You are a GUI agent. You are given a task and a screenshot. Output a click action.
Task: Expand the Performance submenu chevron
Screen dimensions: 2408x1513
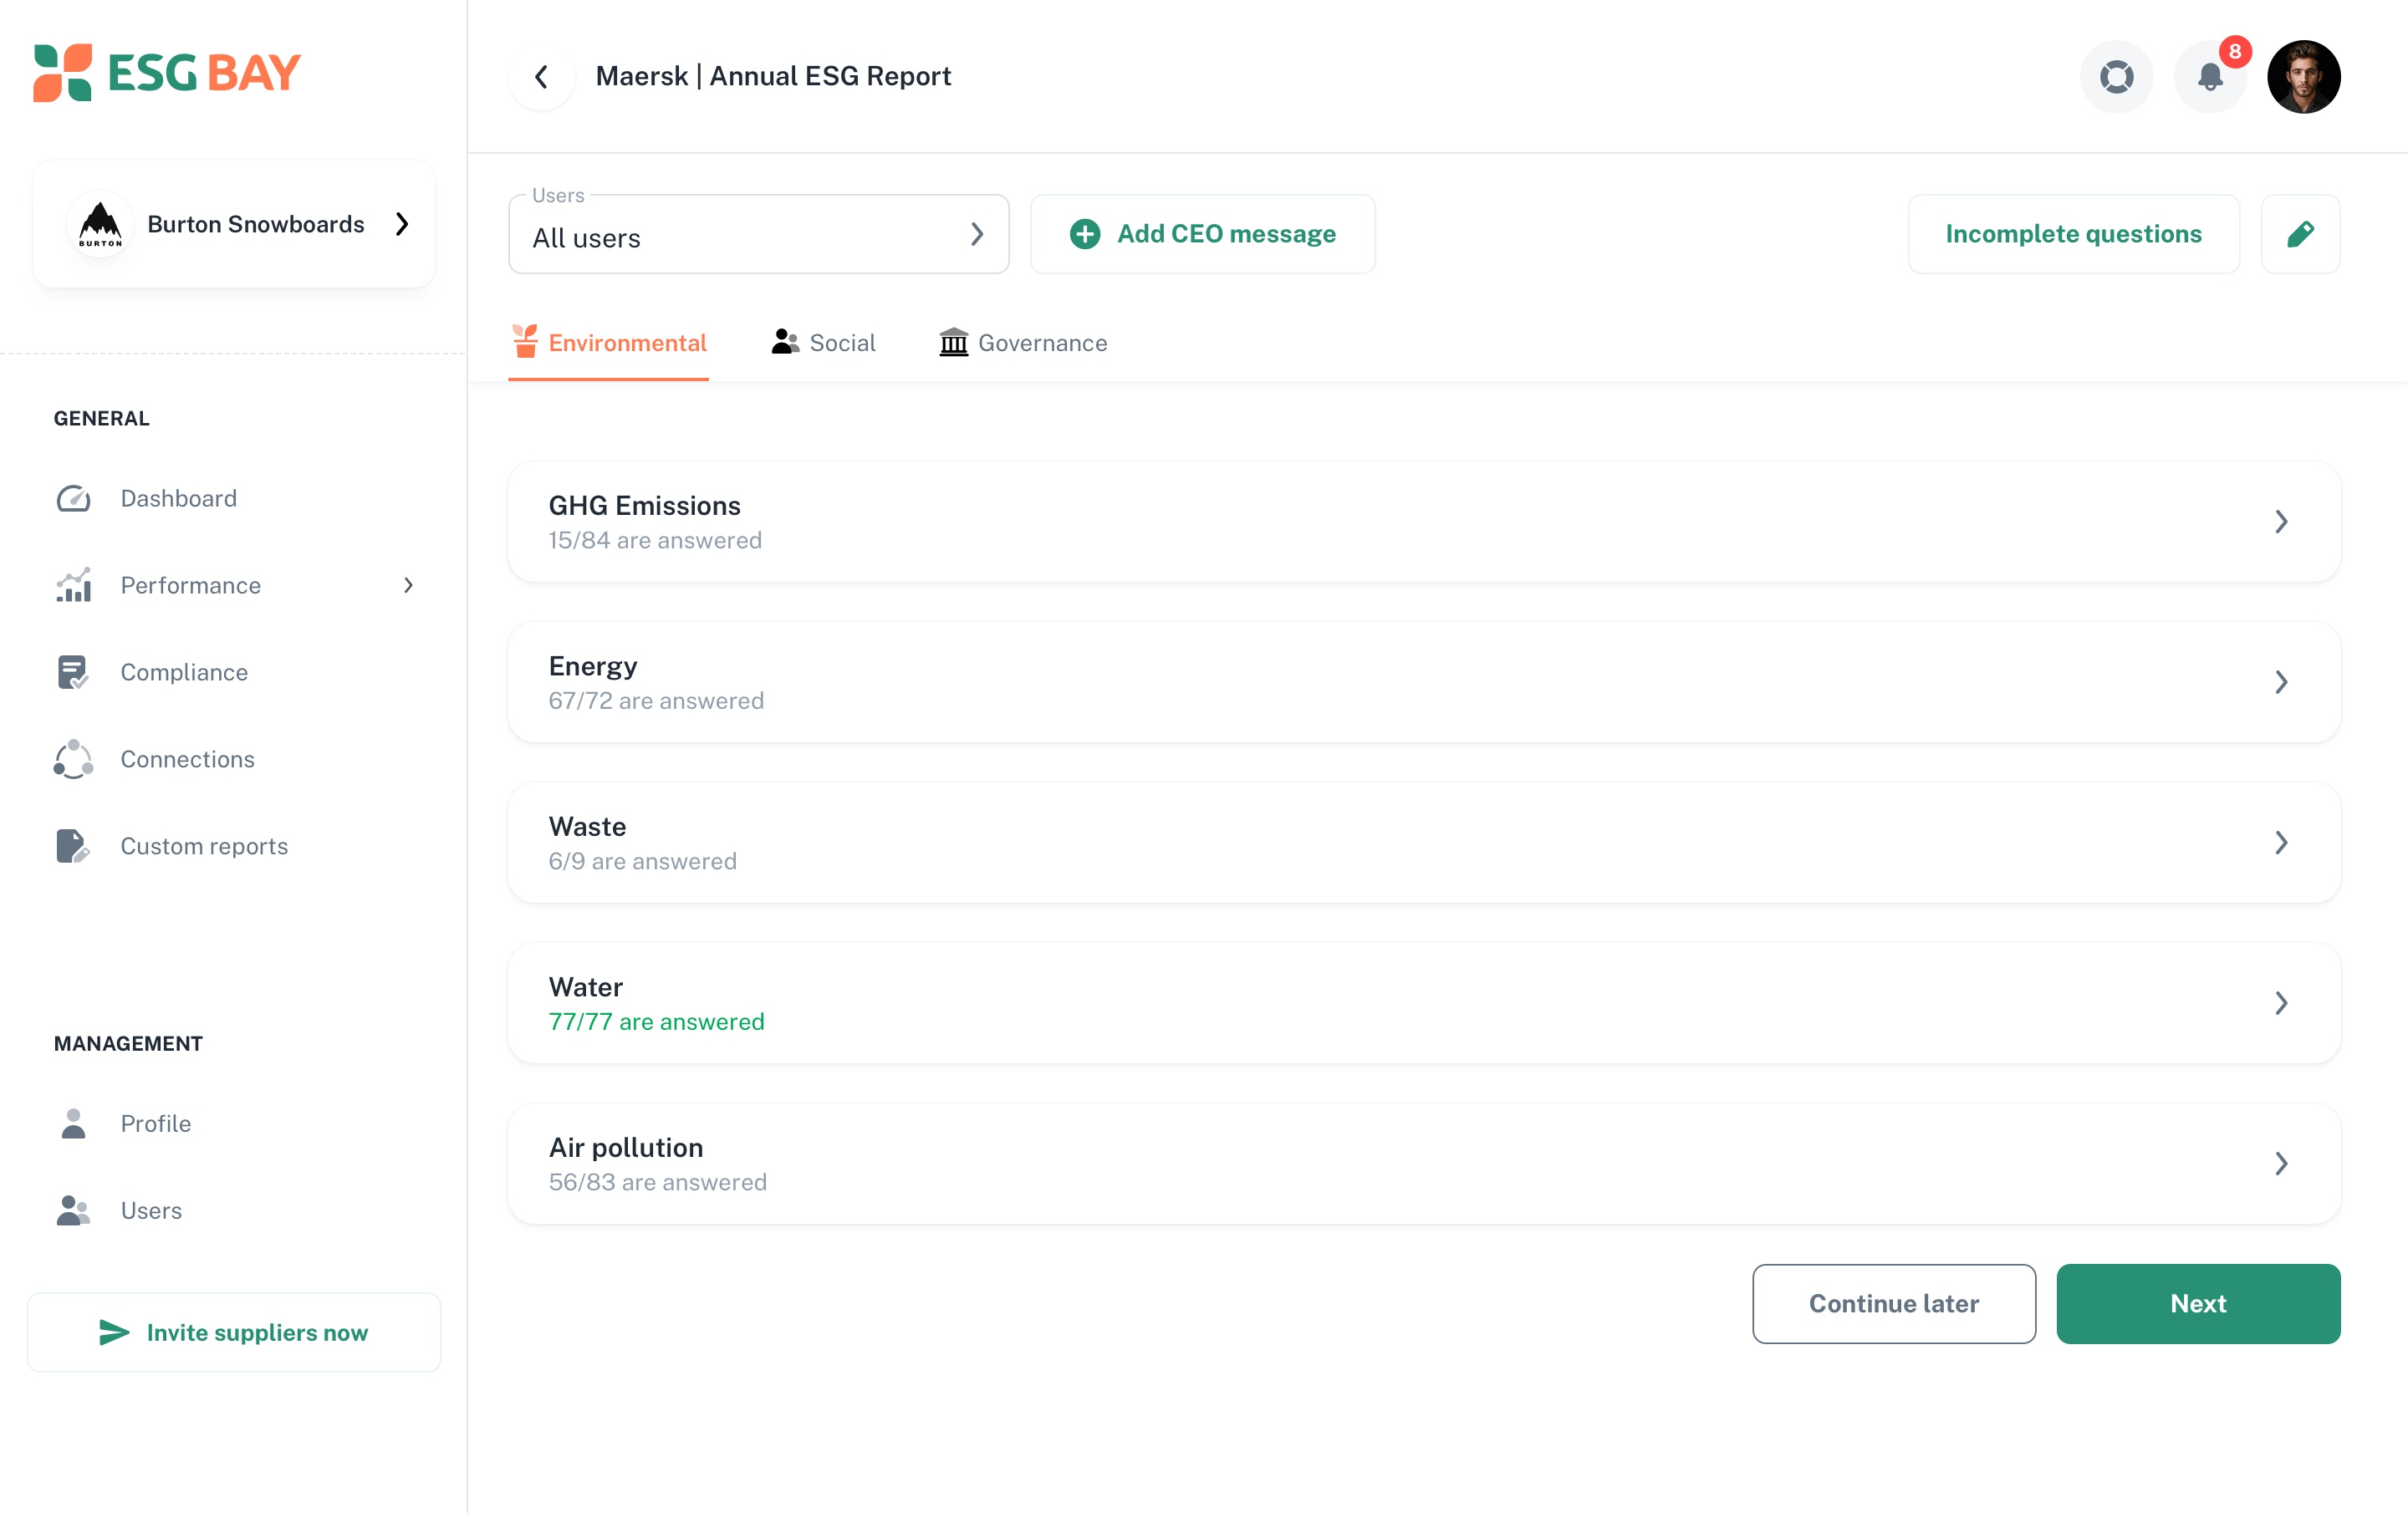pyautogui.click(x=408, y=585)
